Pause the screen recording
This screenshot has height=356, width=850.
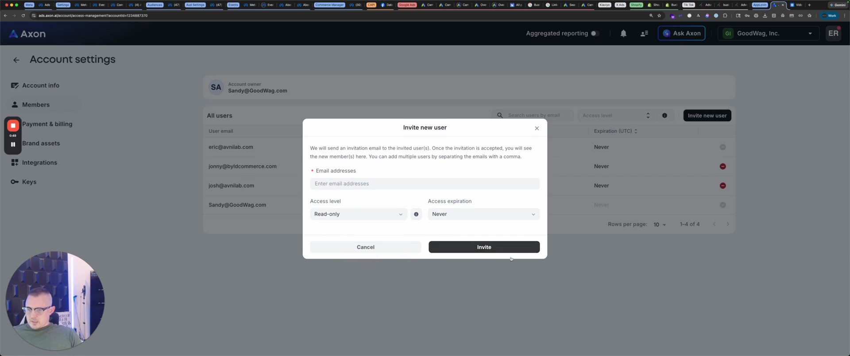click(x=13, y=144)
